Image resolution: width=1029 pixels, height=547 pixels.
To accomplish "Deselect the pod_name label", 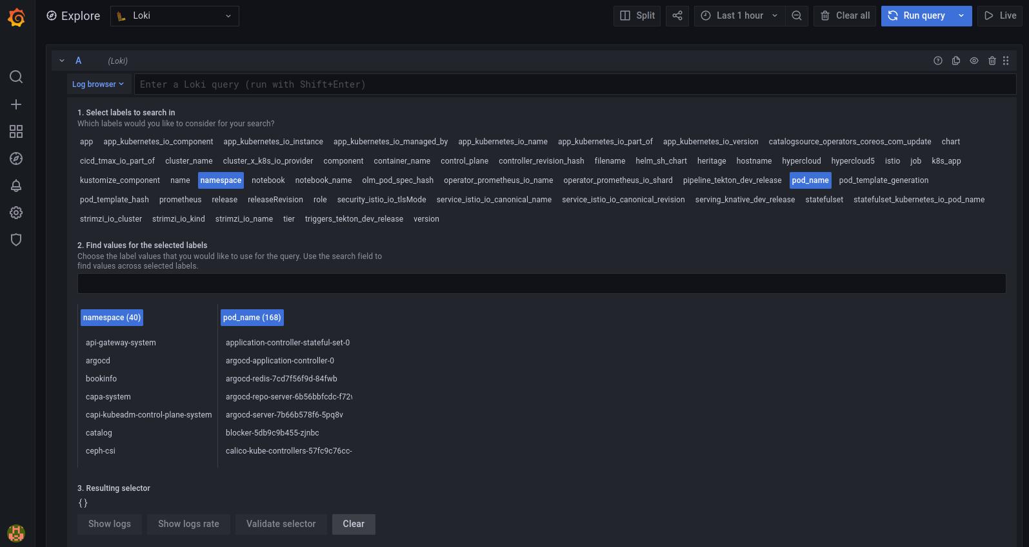I will tap(810, 180).
